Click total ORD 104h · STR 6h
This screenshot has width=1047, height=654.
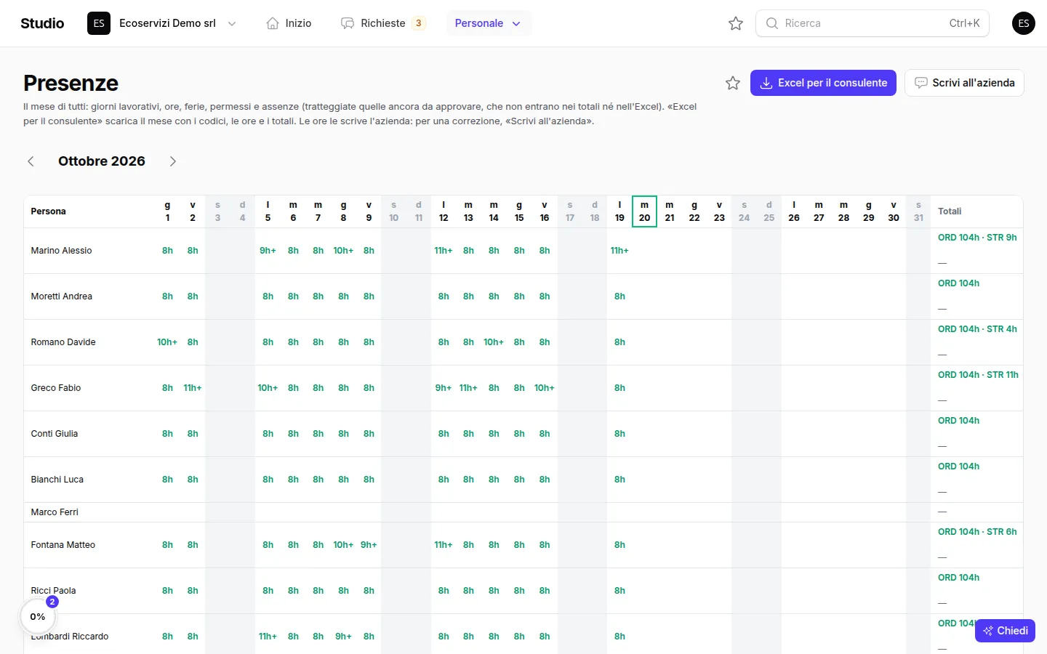pyautogui.click(x=977, y=532)
